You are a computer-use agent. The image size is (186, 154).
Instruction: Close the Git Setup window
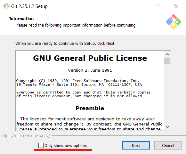[176, 6]
